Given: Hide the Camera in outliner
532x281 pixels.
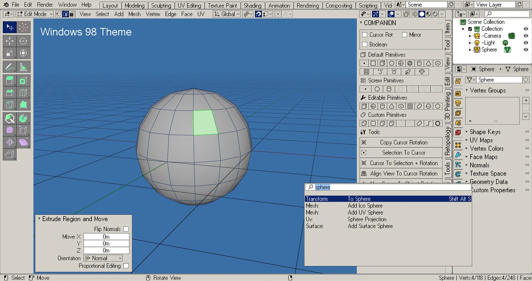Looking at the screenshot, I should [x=526, y=36].
